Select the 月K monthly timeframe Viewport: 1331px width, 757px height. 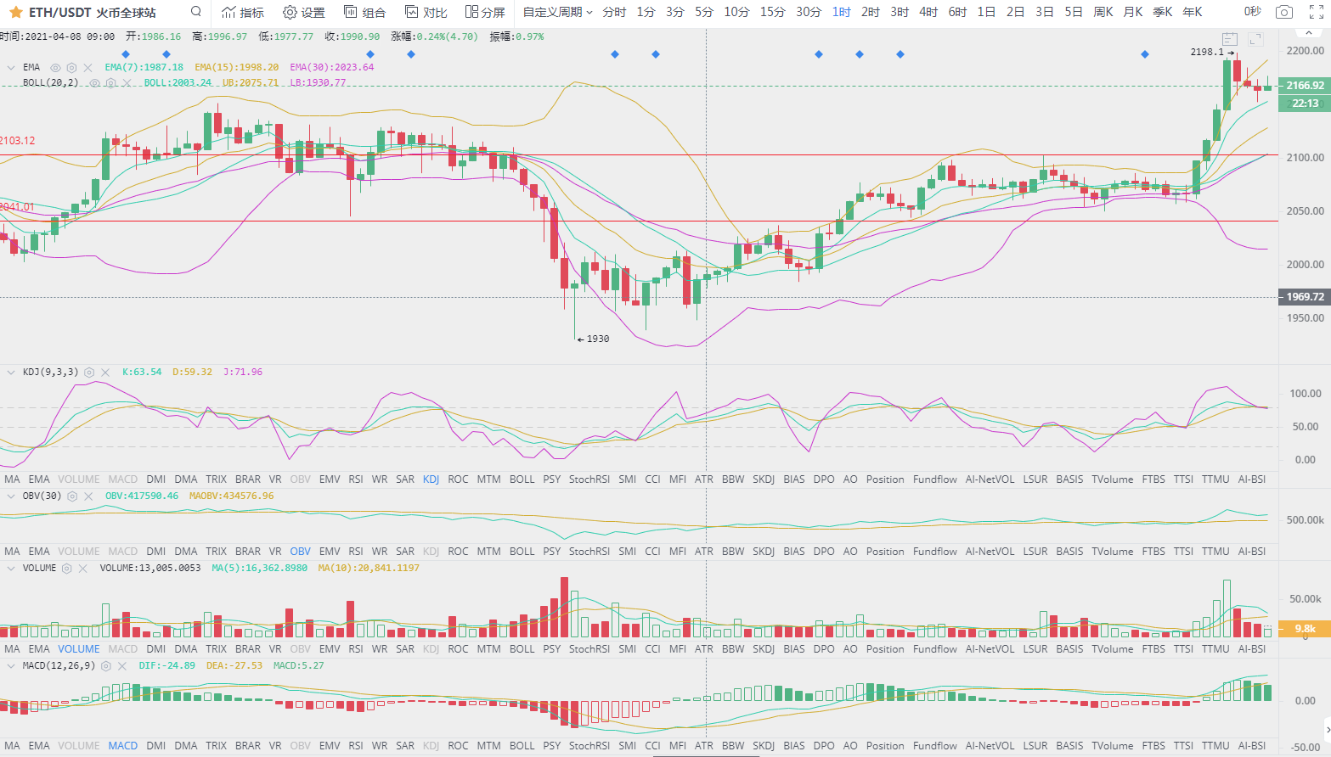(x=1133, y=12)
